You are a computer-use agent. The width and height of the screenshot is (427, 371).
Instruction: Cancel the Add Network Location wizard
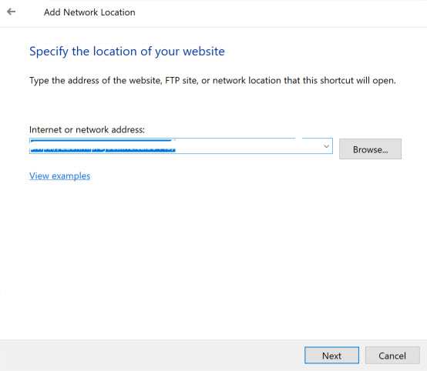tap(392, 356)
